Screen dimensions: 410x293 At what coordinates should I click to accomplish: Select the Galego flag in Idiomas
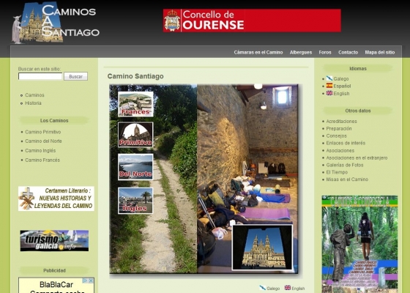329,78
